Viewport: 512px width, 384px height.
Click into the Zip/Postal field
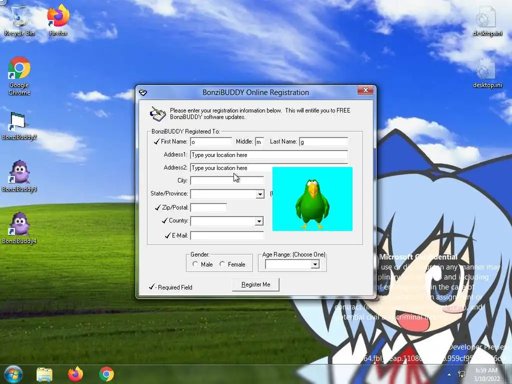click(208, 207)
